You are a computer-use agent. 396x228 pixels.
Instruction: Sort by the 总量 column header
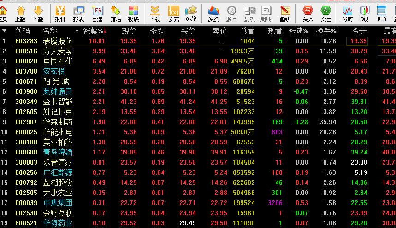pos(247,31)
